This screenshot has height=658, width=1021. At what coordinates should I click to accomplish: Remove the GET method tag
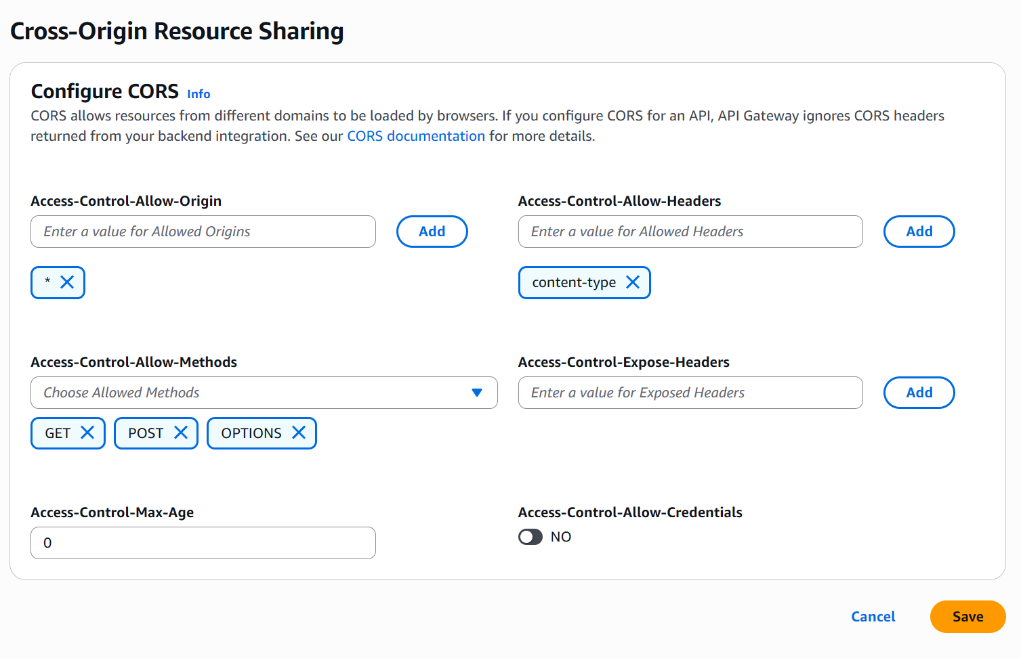87,433
